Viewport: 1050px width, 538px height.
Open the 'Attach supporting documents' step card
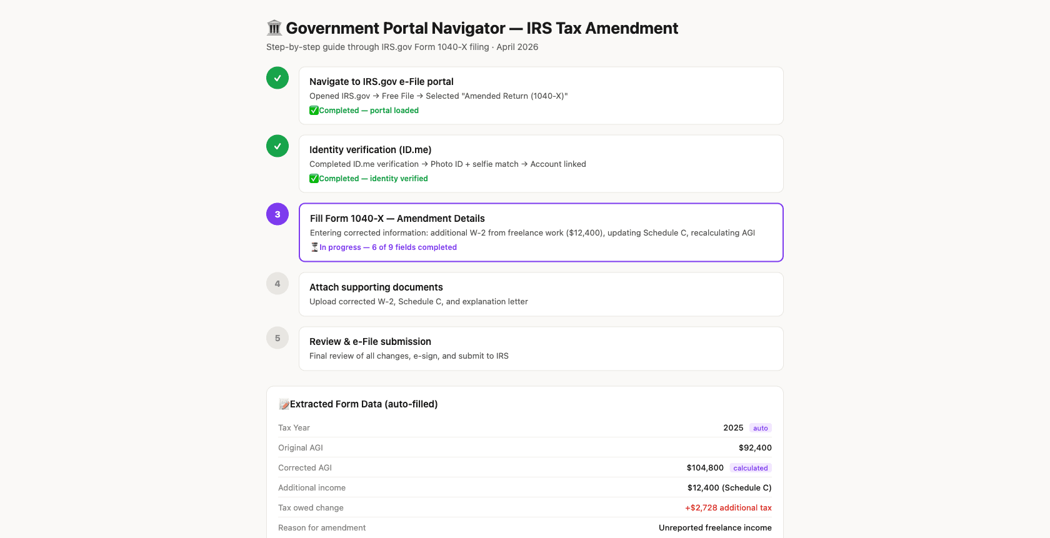[541, 294]
